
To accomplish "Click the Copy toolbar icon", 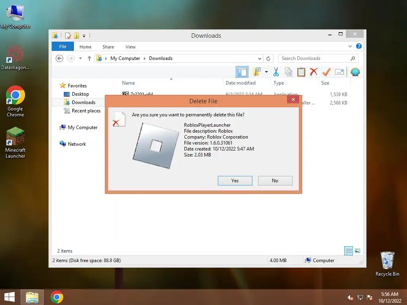I will coord(289,72).
